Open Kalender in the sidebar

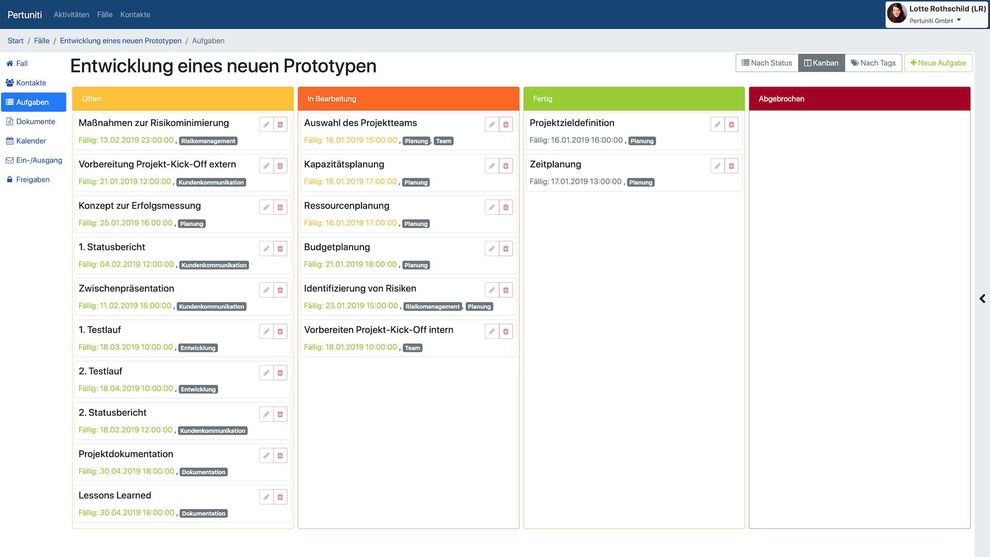(31, 141)
